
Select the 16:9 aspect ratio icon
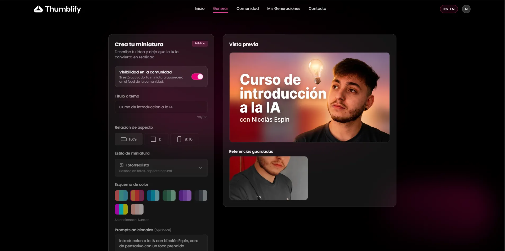(123, 139)
